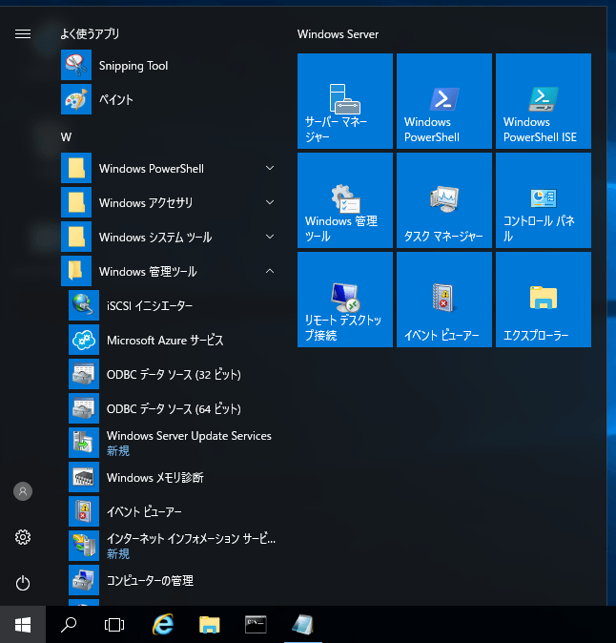The width and height of the screenshot is (616, 643).
Task: Expand the Windows アクセサリ folder
Action: [x=168, y=203]
